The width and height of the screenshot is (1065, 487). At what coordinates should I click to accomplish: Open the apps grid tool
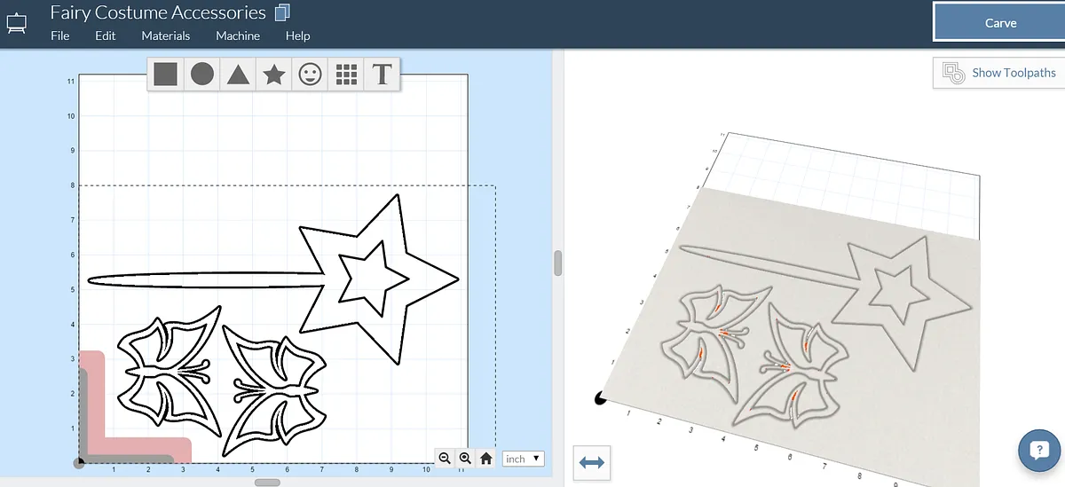[x=346, y=75]
